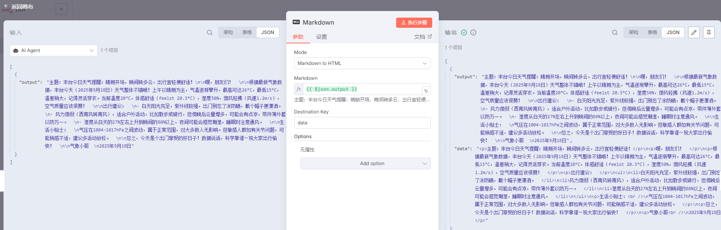Expand the Add option dropdown

(x=365, y=164)
